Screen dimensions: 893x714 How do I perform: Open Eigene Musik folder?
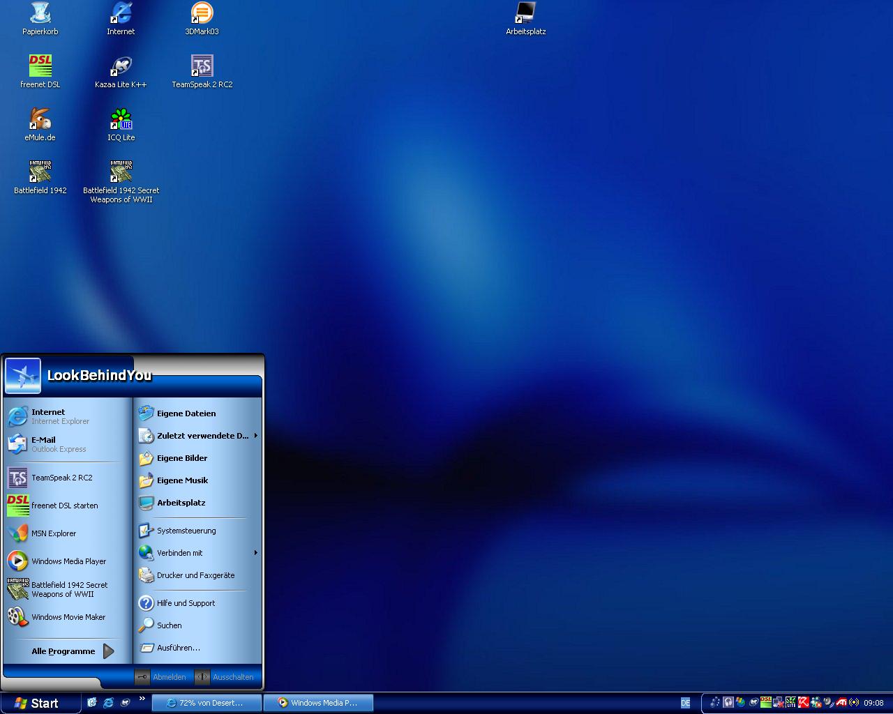tap(198, 480)
